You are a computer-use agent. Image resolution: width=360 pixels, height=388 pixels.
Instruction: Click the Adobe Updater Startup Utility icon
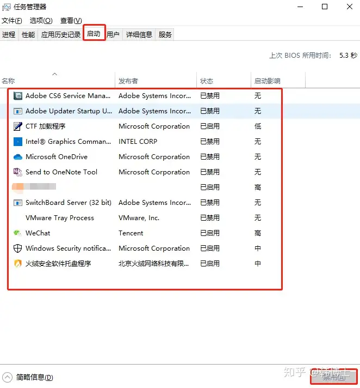point(18,111)
